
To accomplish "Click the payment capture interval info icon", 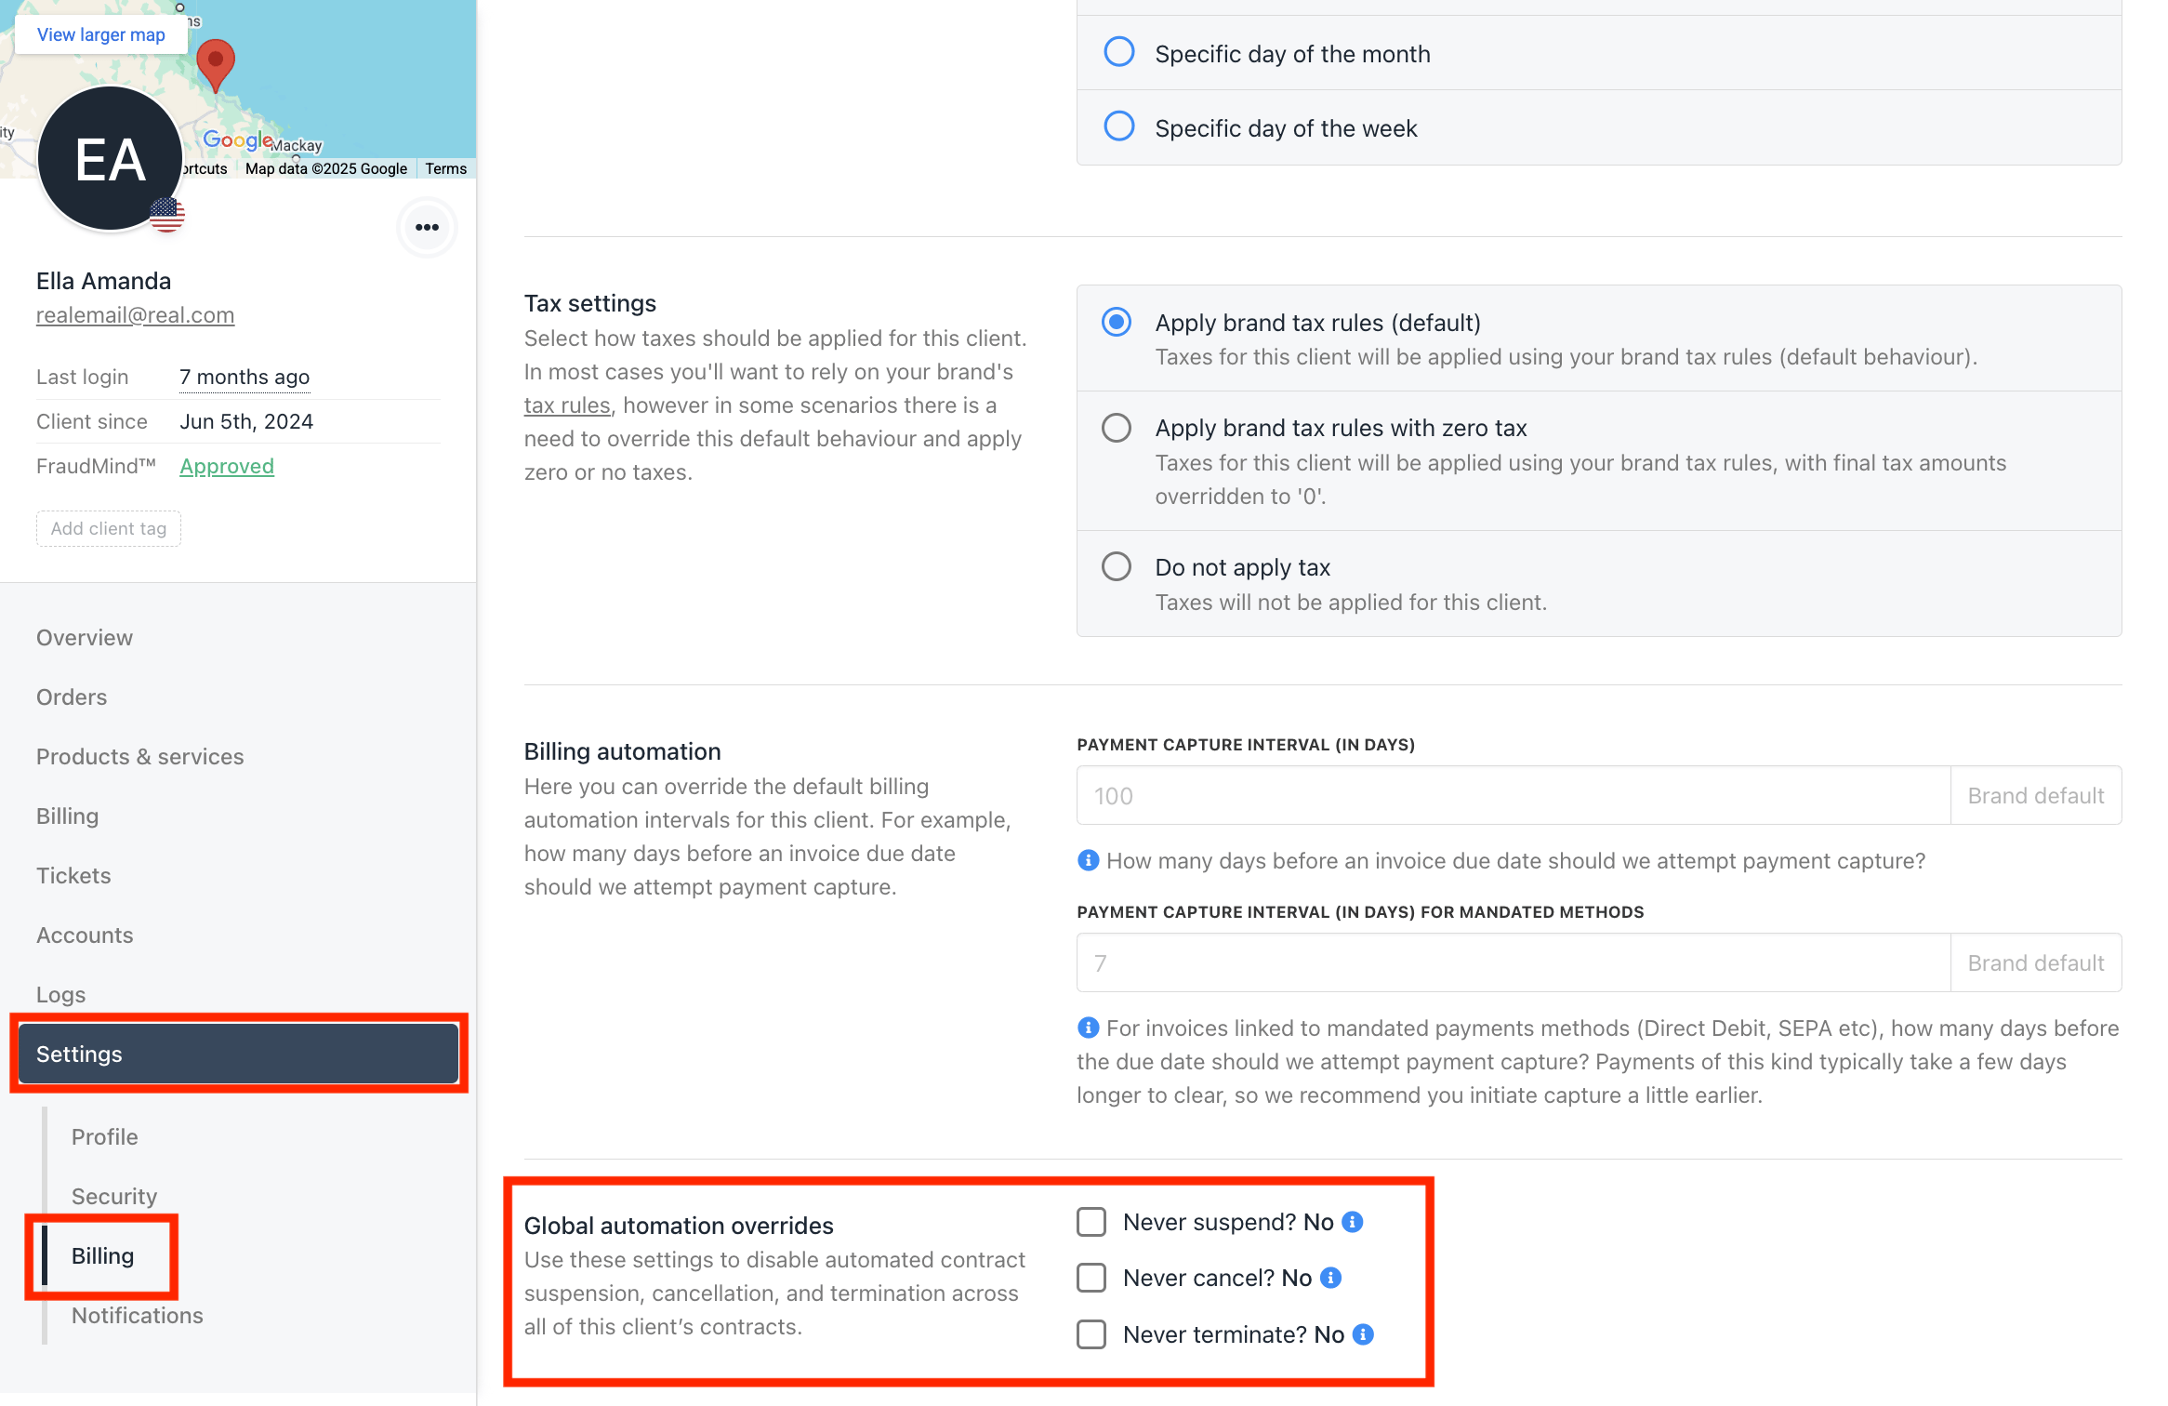I will 1088,860.
